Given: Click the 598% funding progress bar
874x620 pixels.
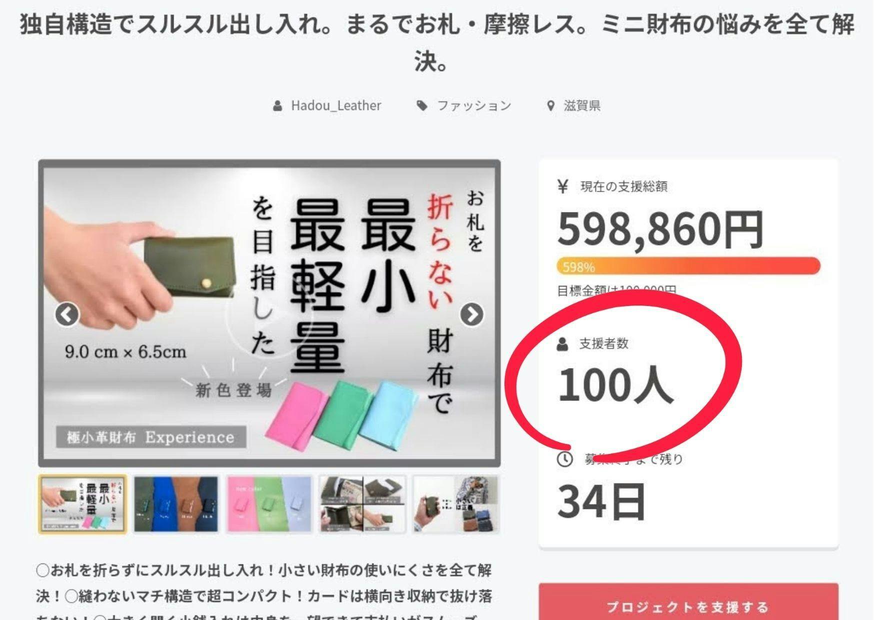Looking at the screenshot, I should [x=688, y=266].
